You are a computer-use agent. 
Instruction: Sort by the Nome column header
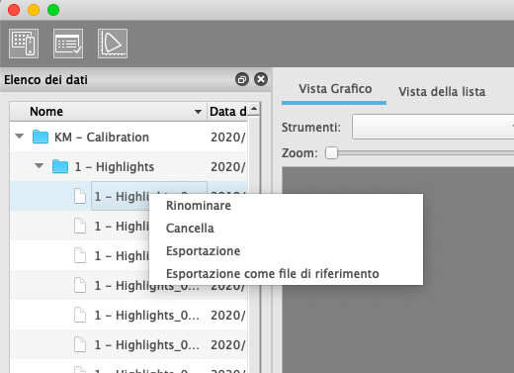coord(108,112)
